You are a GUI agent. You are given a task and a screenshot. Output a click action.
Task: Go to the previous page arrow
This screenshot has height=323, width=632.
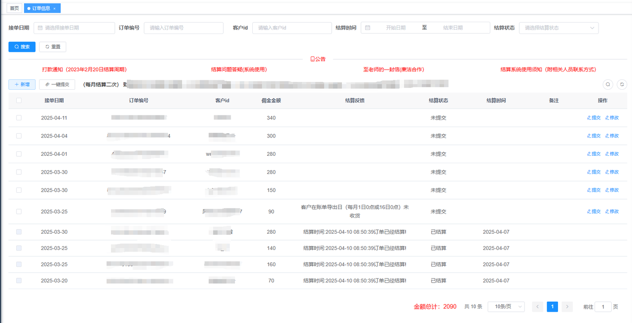pyautogui.click(x=538, y=307)
